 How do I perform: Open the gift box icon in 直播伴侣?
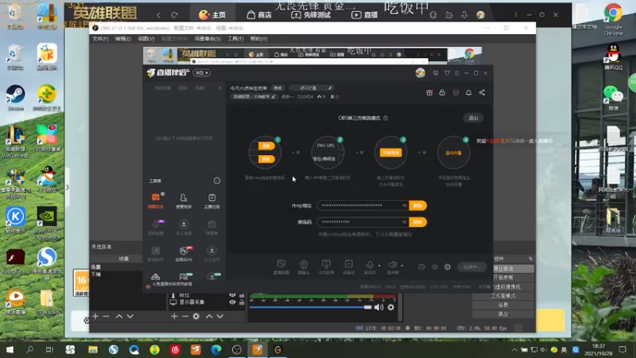[429, 92]
